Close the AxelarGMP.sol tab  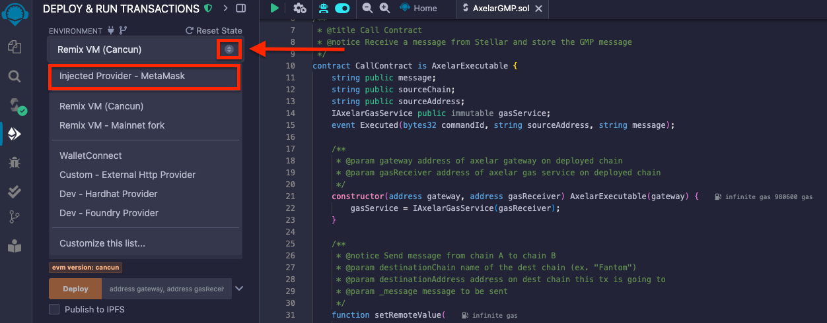(x=539, y=9)
